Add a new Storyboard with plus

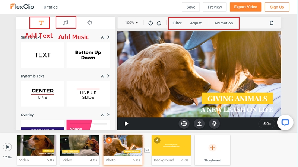point(212,148)
